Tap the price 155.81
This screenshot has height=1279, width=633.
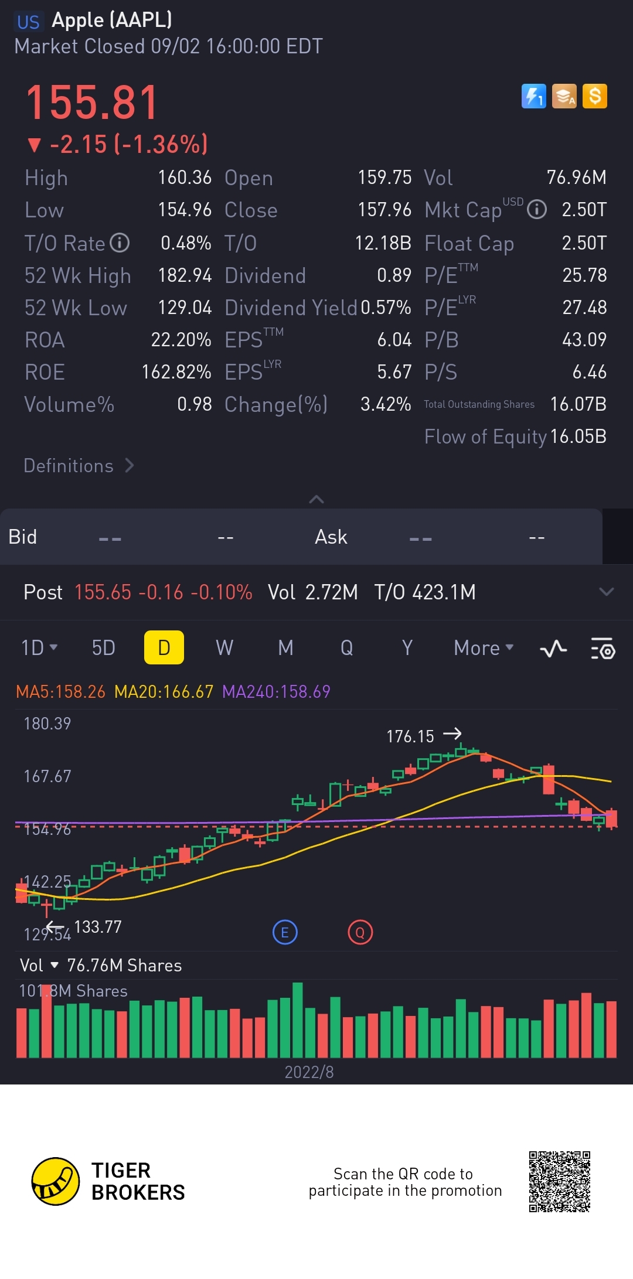(x=93, y=103)
